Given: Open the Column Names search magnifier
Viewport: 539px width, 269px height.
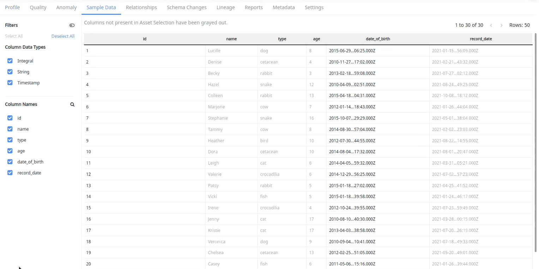Looking at the screenshot, I should [x=72, y=104].
